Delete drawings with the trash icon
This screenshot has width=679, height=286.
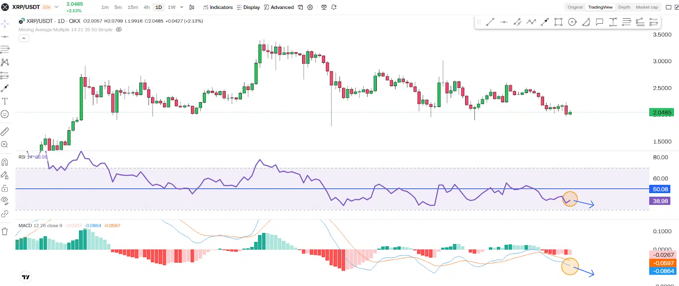[x=5, y=231]
